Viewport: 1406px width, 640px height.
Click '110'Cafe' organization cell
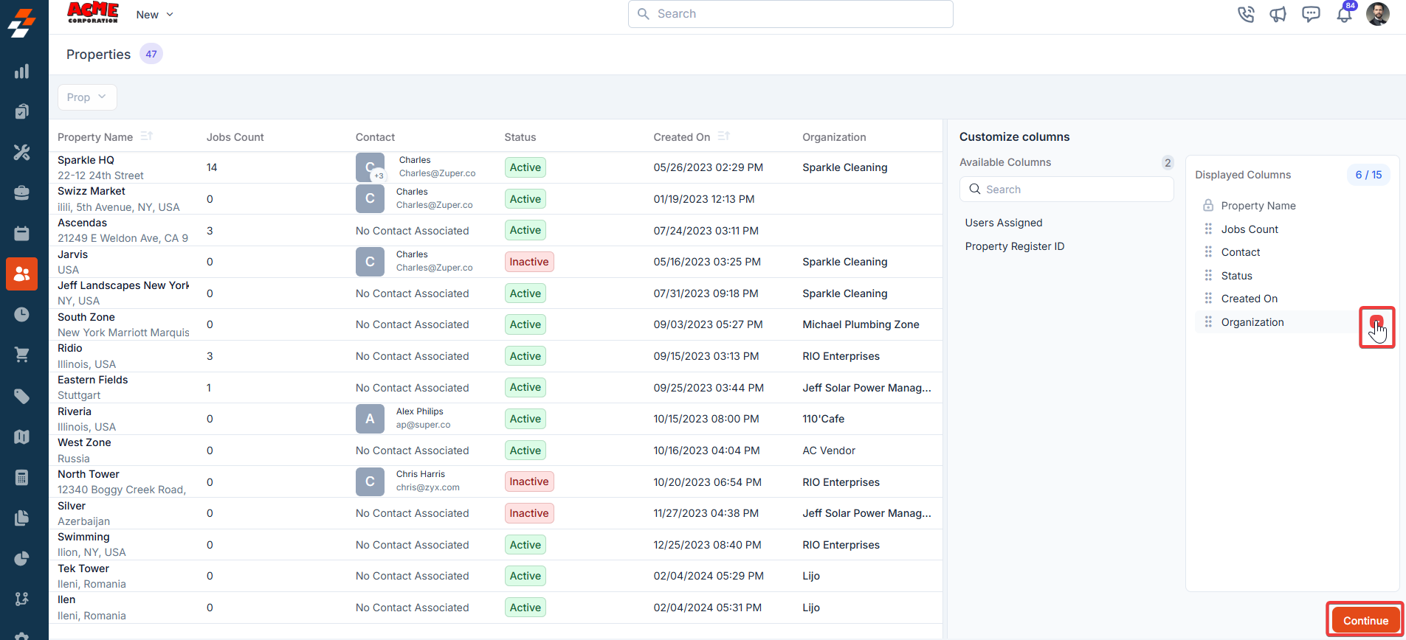click(x=823, y=419)
